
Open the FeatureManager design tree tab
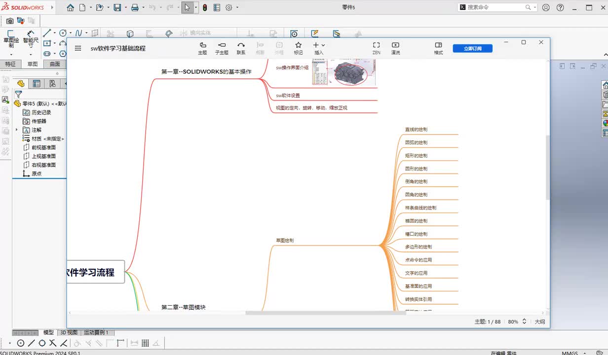[21, 84]
